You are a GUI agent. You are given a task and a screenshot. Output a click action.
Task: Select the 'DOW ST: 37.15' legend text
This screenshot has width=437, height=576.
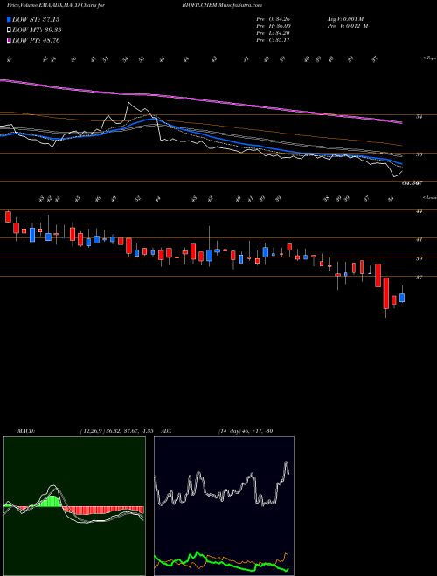click(x=36, y=19)
